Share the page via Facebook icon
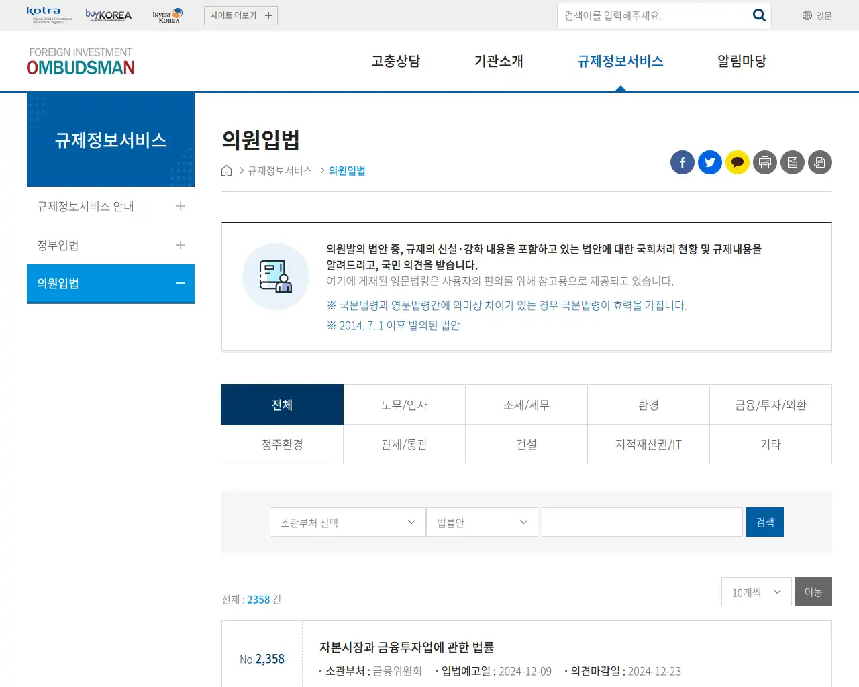The image size is (859, 687). point(682,162)
